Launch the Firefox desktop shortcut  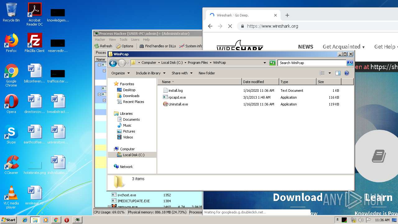[x=11, y=43]
